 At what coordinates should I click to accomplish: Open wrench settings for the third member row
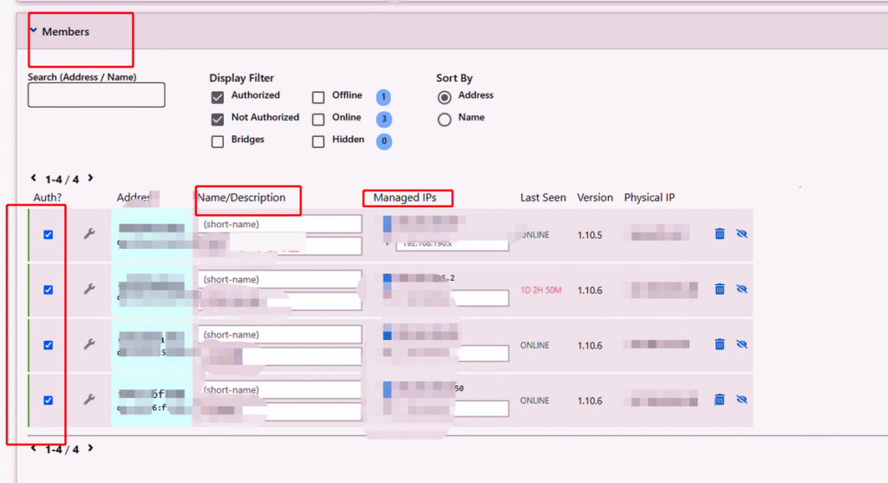coord(88,344)
